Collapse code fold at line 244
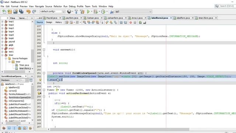Image resolution: width=236 pixels, height=133 pixels. tap(44, 50)
